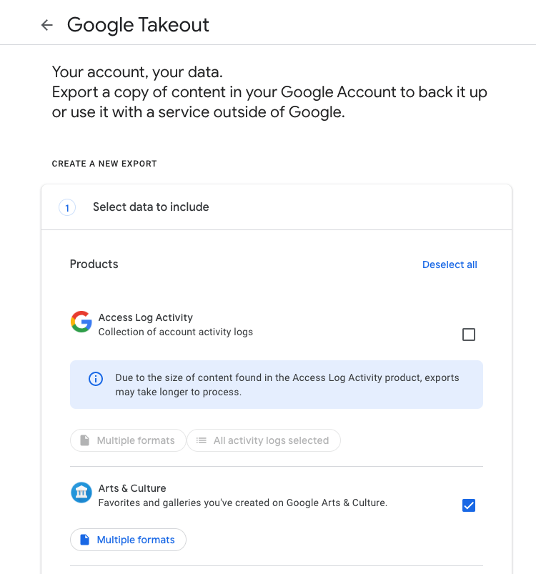Go back using the arrow beside Google Takeout
Image resolution: width=536 pixels, height=574 pixels.
tap(47, 25)
